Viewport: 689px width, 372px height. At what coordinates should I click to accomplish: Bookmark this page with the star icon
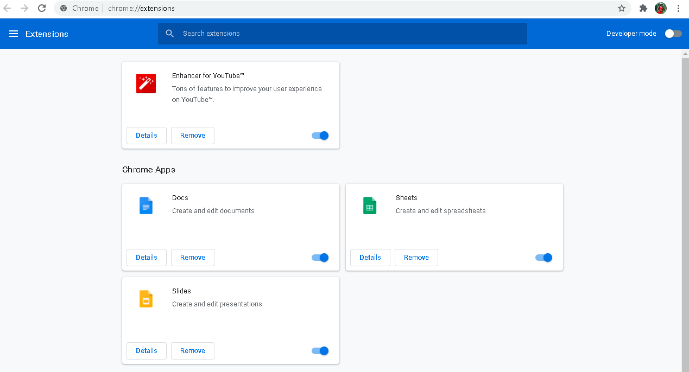coord(622,8)
